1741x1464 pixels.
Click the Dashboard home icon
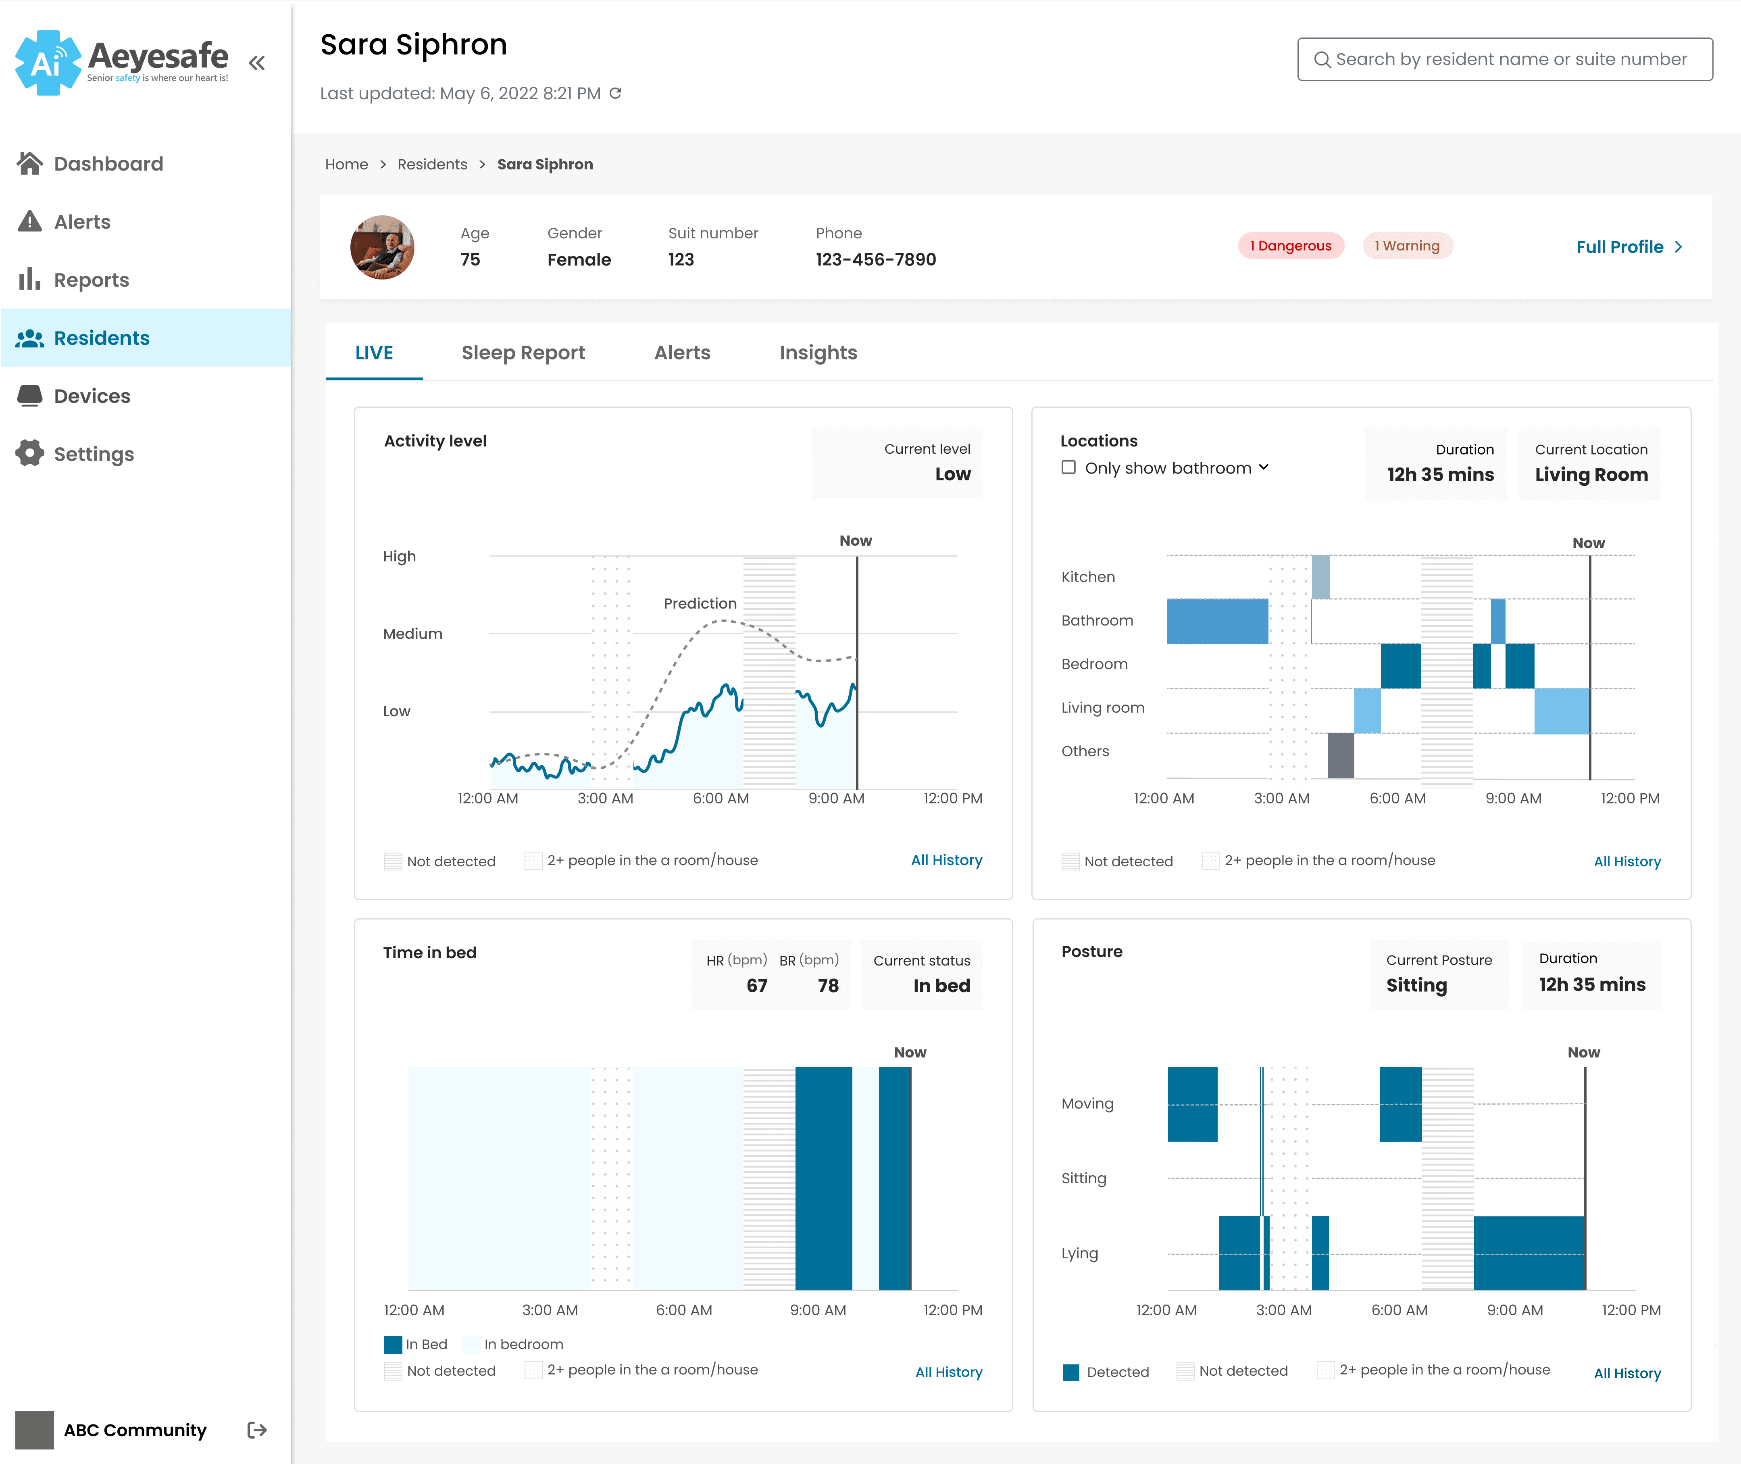pyautogui.click(x=30, y=163)
